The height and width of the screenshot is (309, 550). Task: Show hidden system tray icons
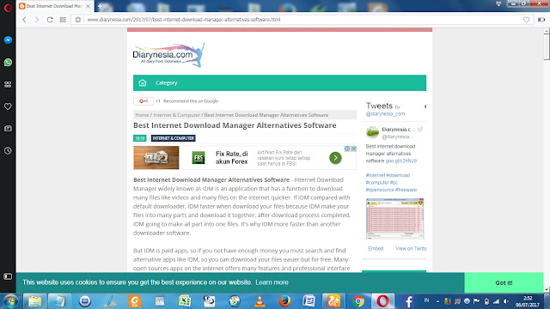coord(437,301)
